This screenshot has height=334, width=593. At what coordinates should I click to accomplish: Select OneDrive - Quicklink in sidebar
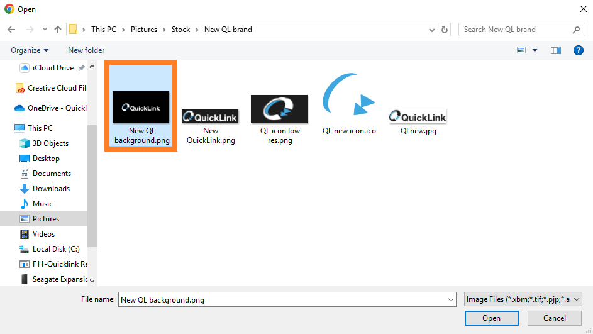(x=50, y=108)
